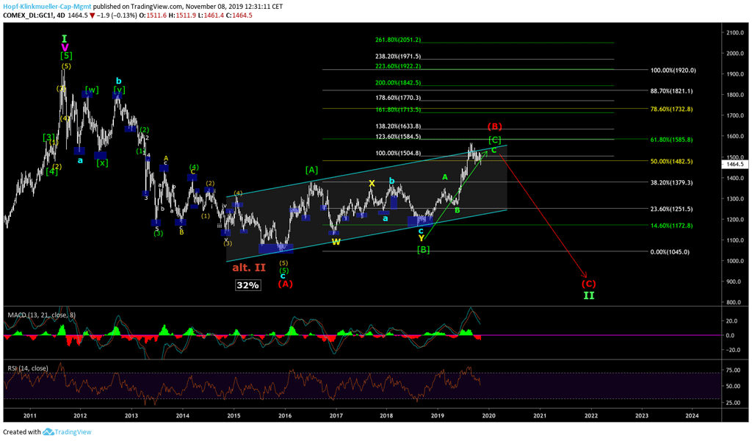The image size is (752, 441).
Task: Open the Hopf-Klinkmueller-Cap-Mgmt author link
Action: [x=47, y=7]
